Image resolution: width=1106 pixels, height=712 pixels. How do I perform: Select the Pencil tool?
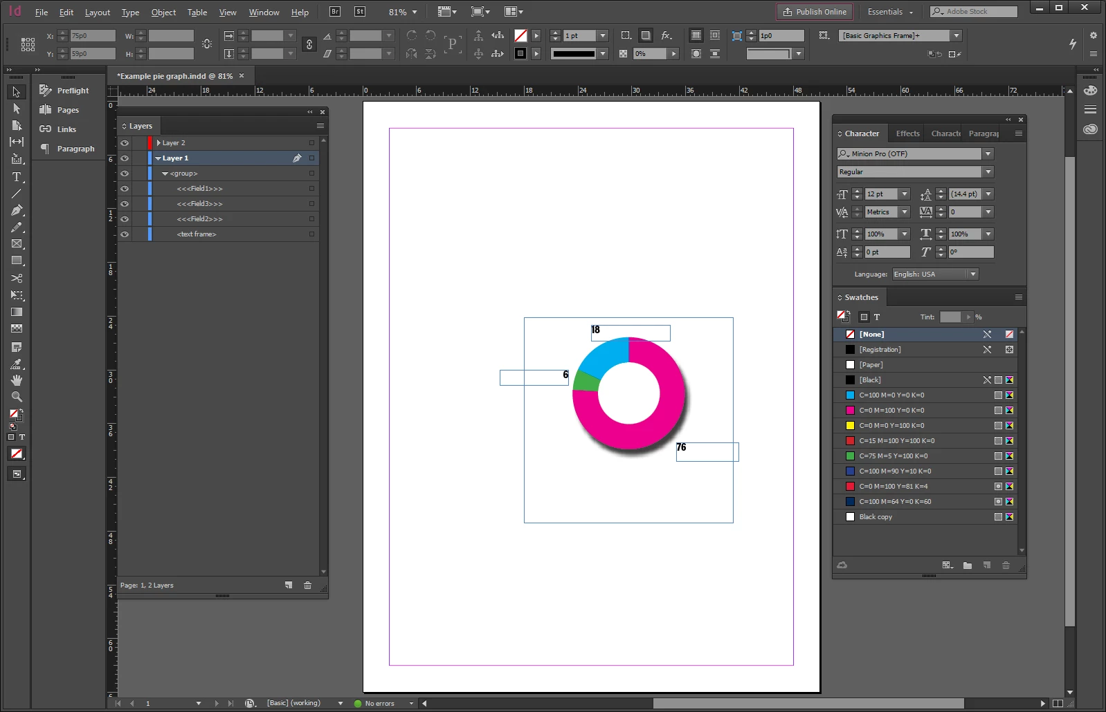tap(17, 227)
